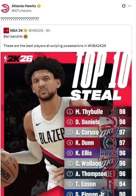Click the Atlanta Hawks display name
Viewport: 136px width, 196px height.
[x=24, y=6]
